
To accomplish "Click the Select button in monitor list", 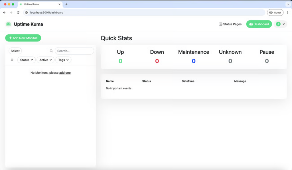I will [15, 51].
